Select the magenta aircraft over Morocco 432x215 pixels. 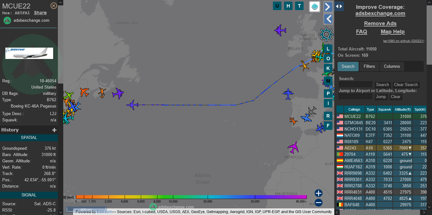(x=293, y=147)
